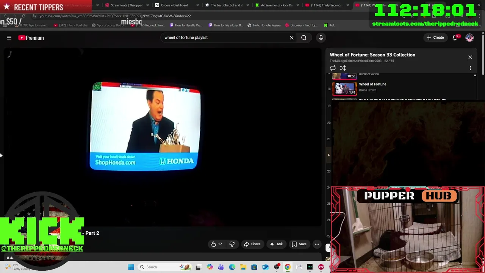
Task: Close the Orders – Dashboard tab
Action: [198, 5]
